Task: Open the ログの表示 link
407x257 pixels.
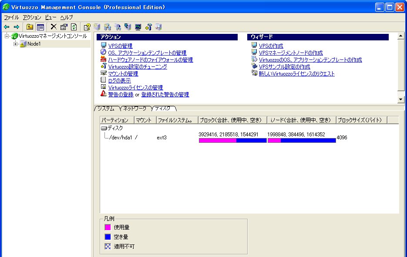Action: pos(119,81)
